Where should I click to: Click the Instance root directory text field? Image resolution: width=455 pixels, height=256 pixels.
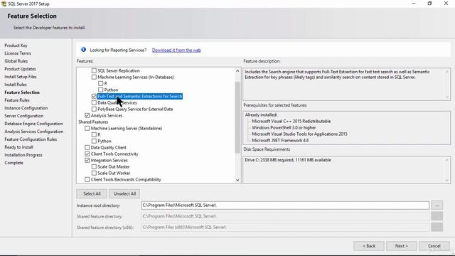285,206
